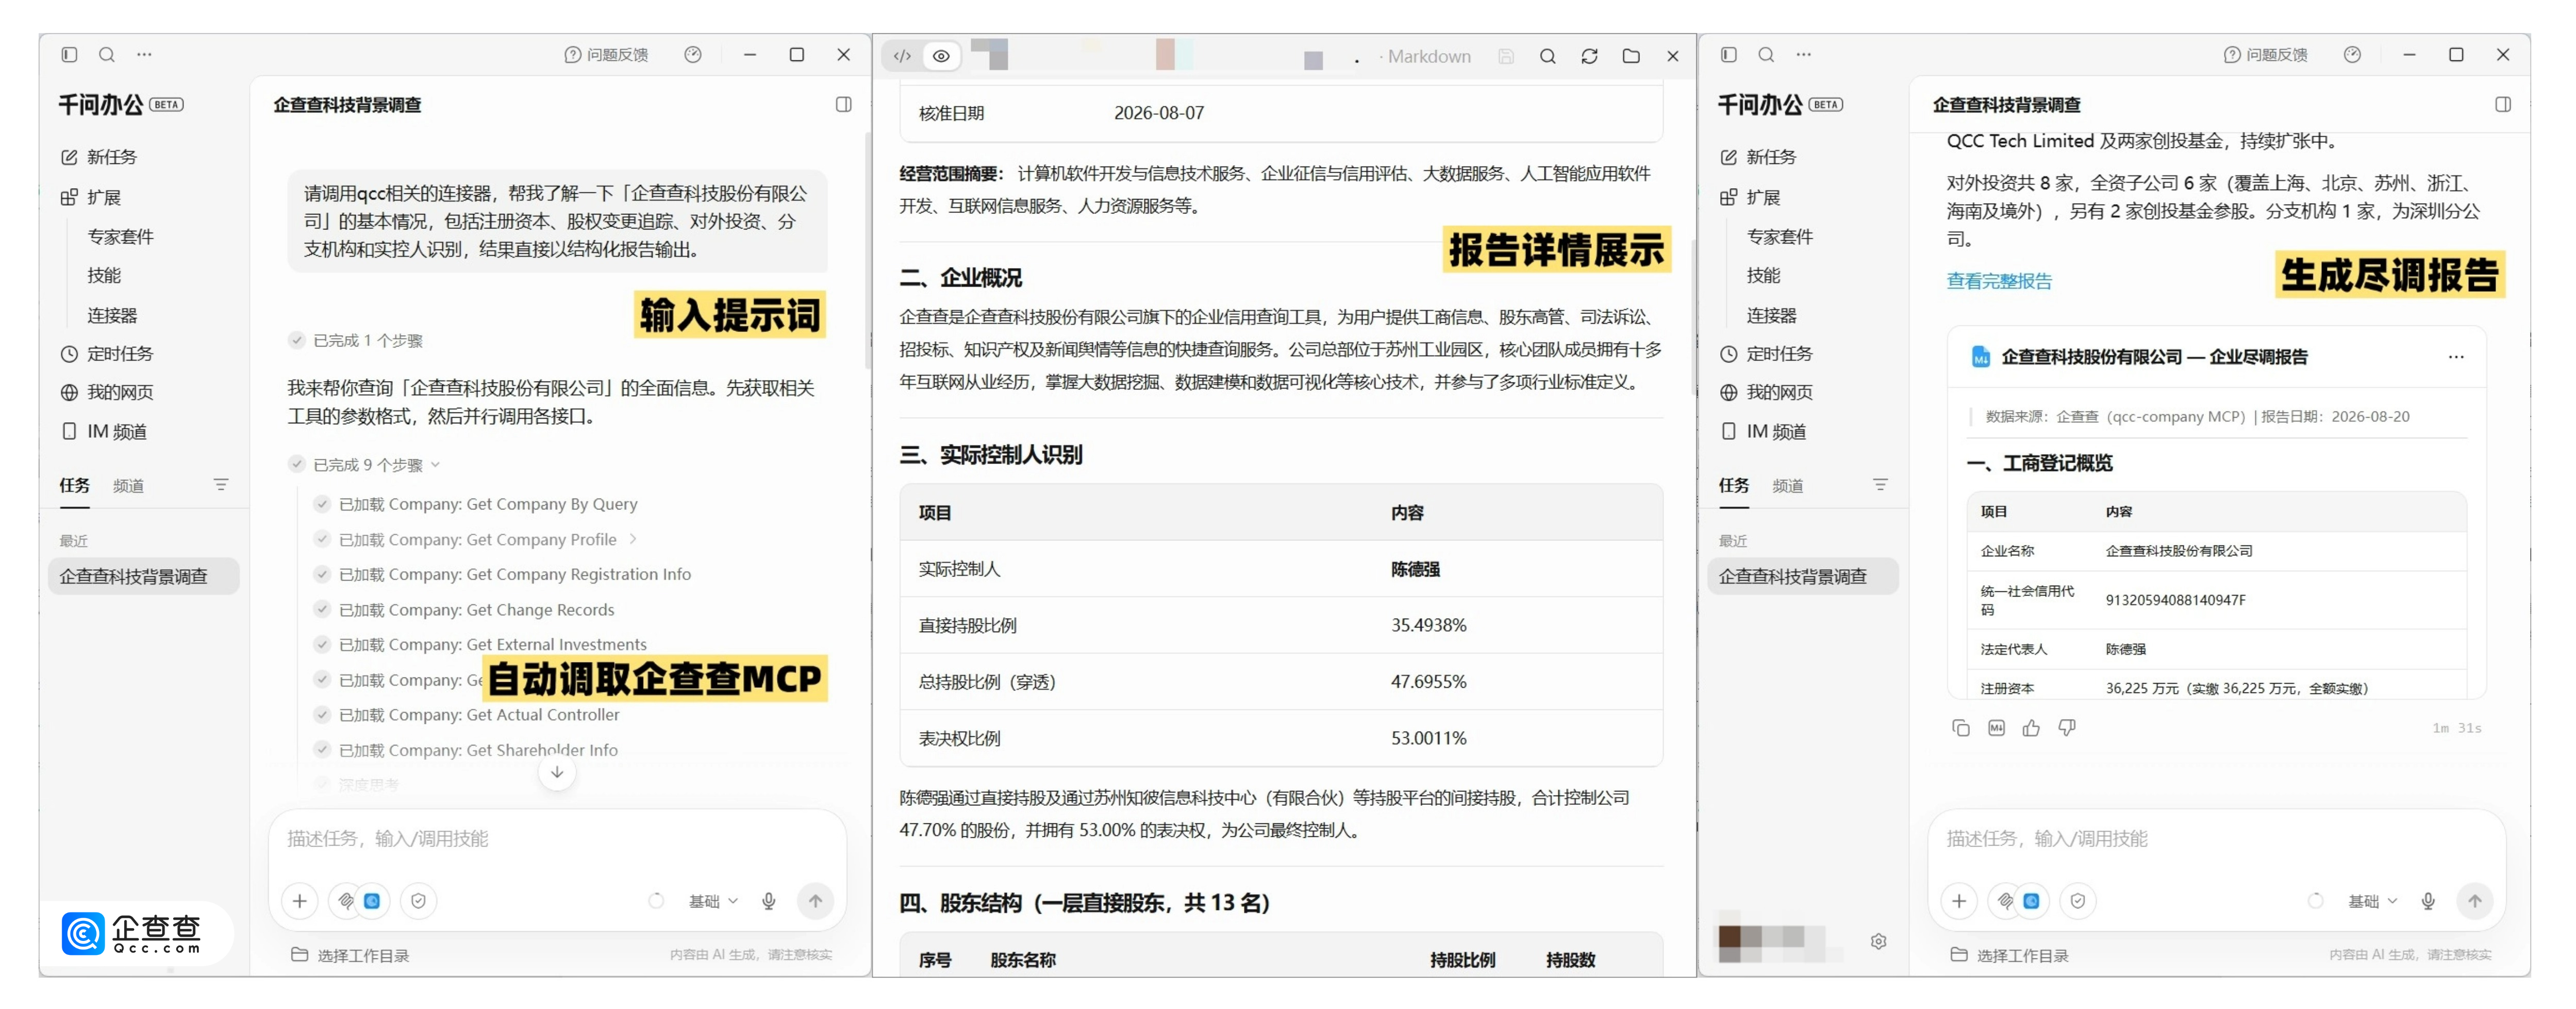
Task: Click the refresh icon in the Markdown viewer
Action: click(x=1589, y=56)
